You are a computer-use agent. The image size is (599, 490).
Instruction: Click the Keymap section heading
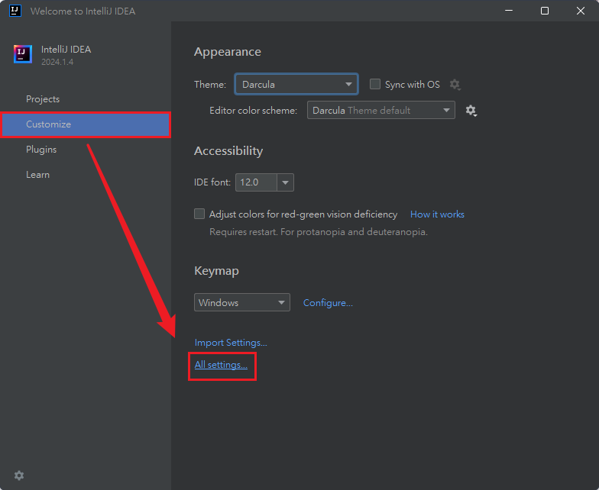tap(217, 271)
